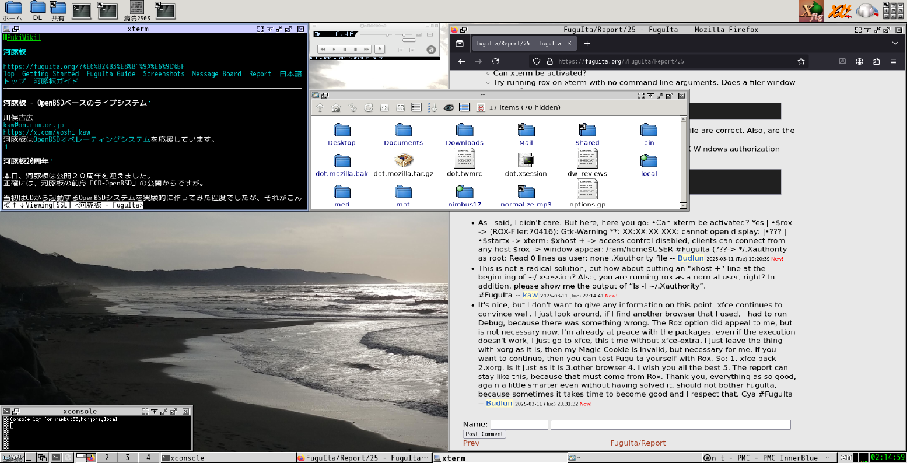Toggle hidden files with the eye icon
This screenshot has width=907, height=463.
click(449, 107)
